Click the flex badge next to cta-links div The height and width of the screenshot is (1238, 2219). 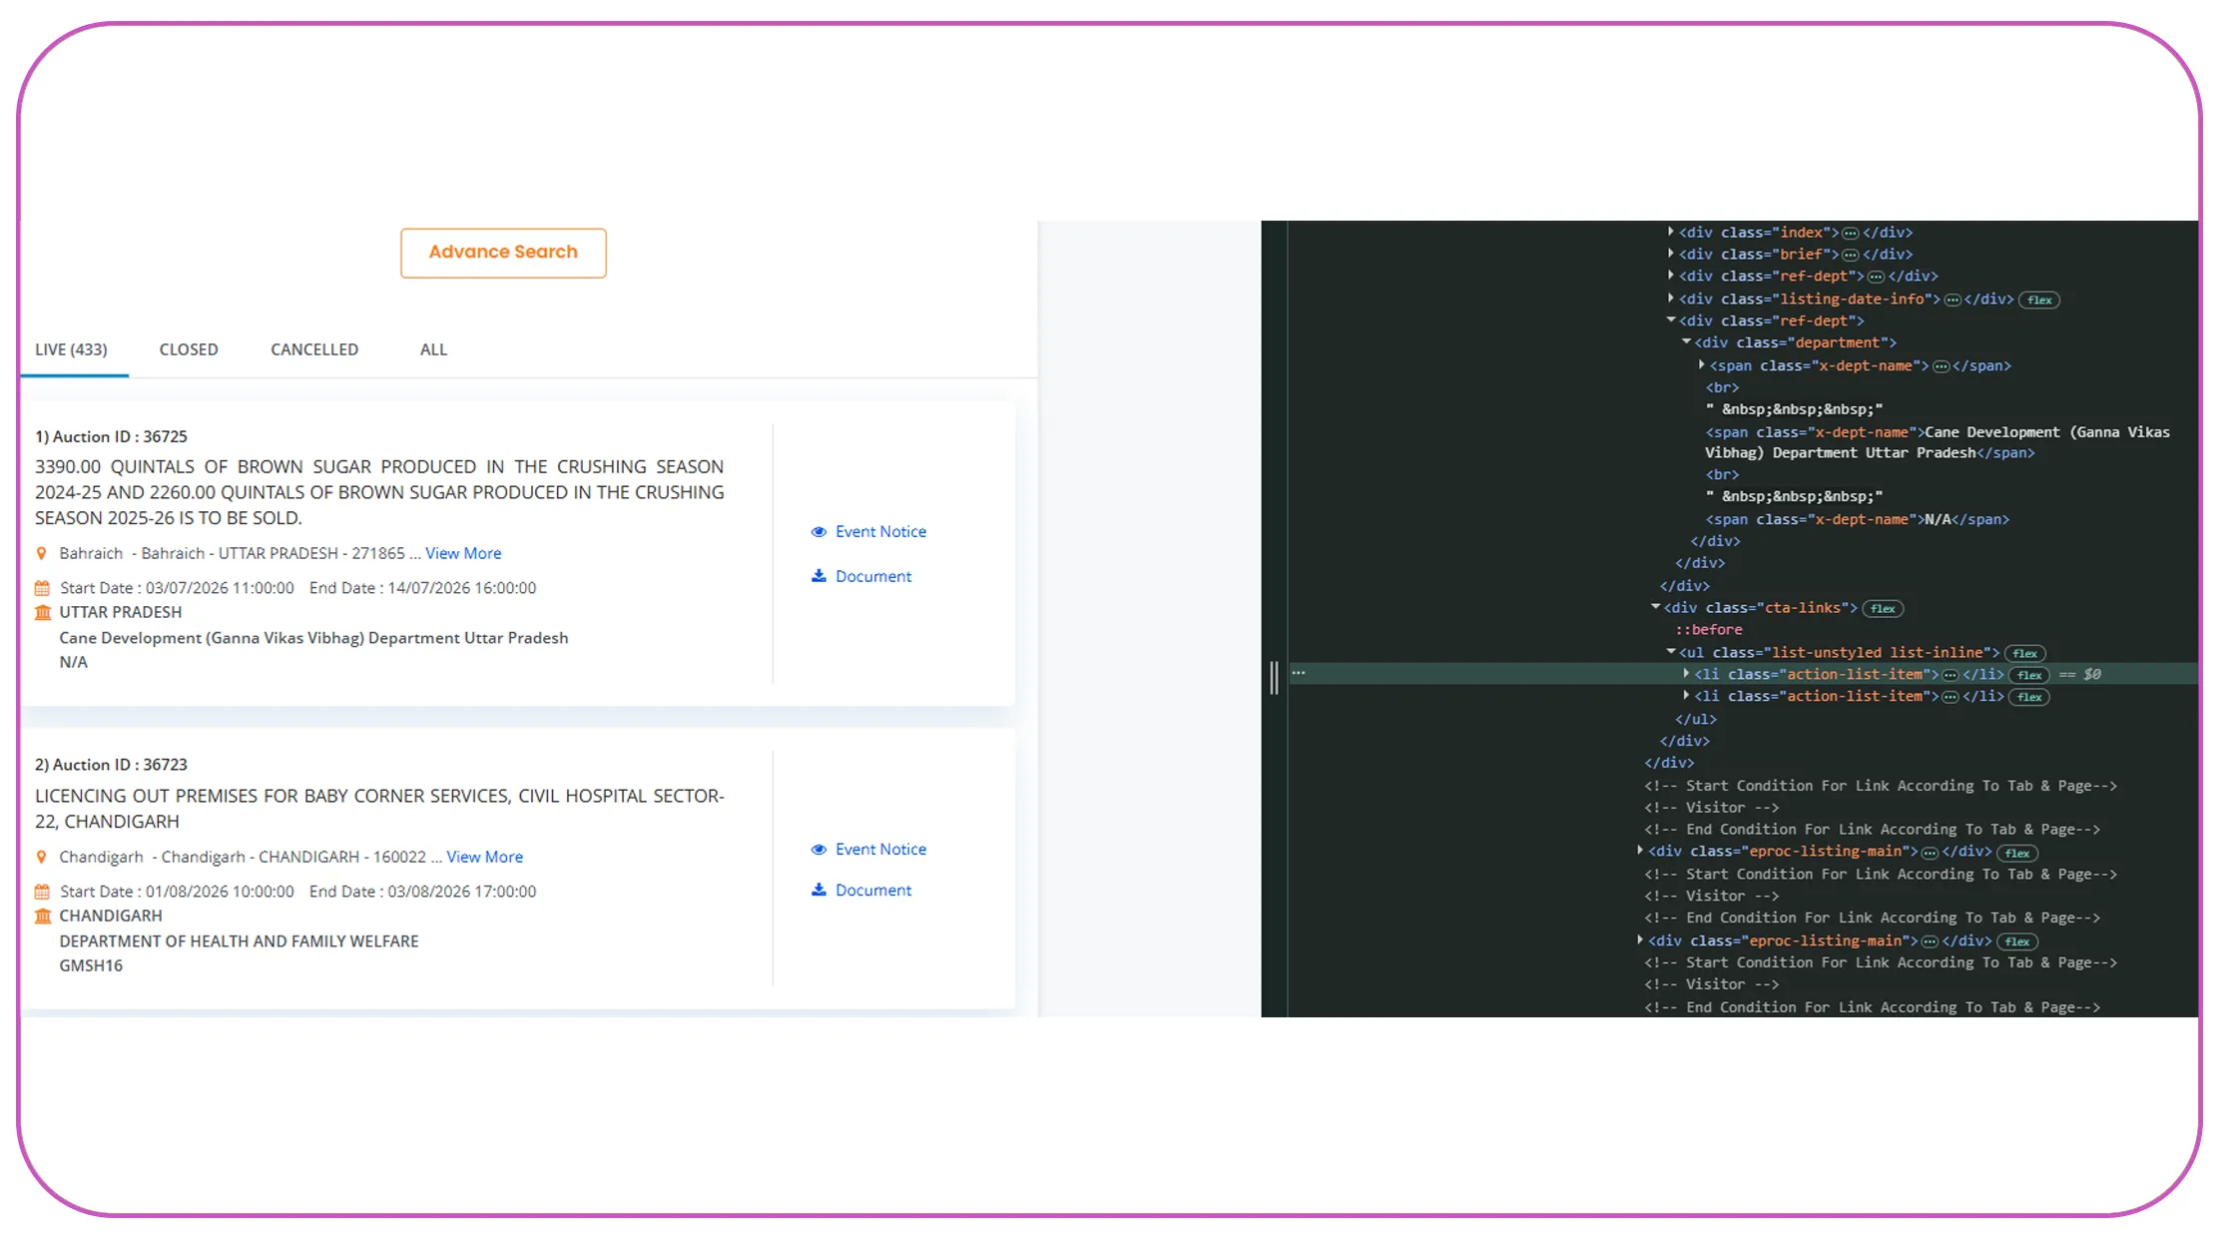[1883, 609]
